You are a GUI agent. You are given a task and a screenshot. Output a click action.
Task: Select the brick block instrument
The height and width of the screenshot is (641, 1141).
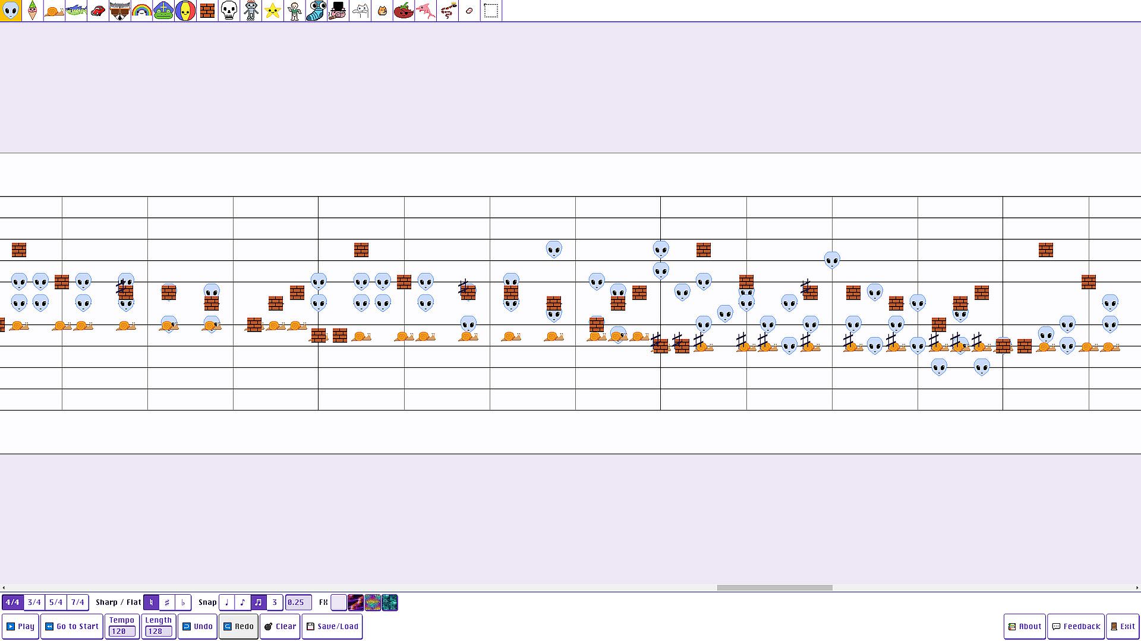pos(207,11)
